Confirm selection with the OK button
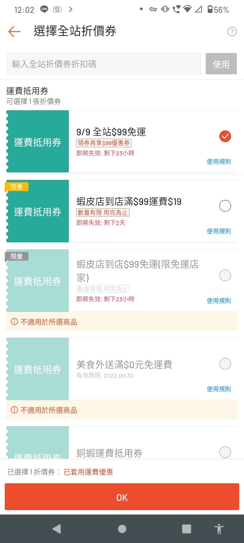This screenshot has height=543, width=244. coord(122,497)
